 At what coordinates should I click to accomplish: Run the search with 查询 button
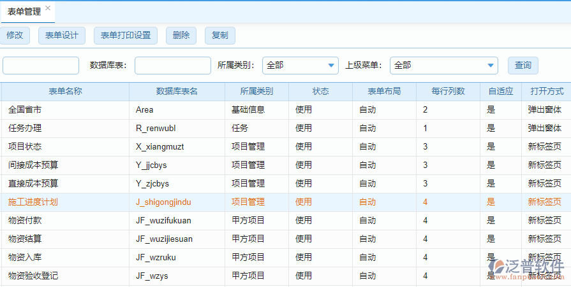pyautogui.click(x=523, y=65)
